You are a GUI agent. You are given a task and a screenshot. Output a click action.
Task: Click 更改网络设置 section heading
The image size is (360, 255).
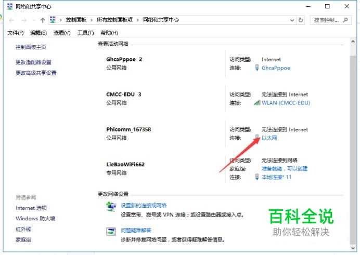(113, 194)
